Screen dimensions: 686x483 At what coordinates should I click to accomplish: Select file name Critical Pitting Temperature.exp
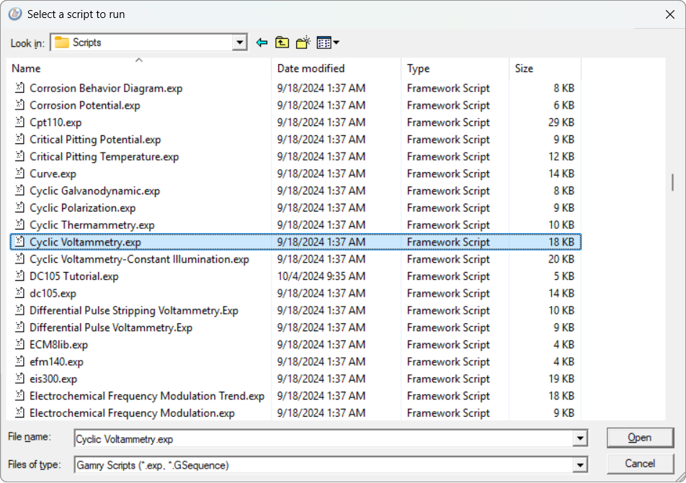(104, 156)
